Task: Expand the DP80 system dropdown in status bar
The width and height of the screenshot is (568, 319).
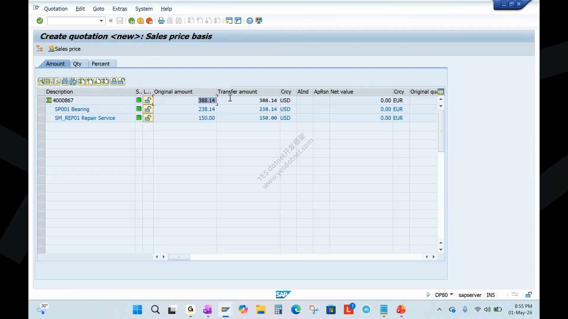Action: click(451, 294)
